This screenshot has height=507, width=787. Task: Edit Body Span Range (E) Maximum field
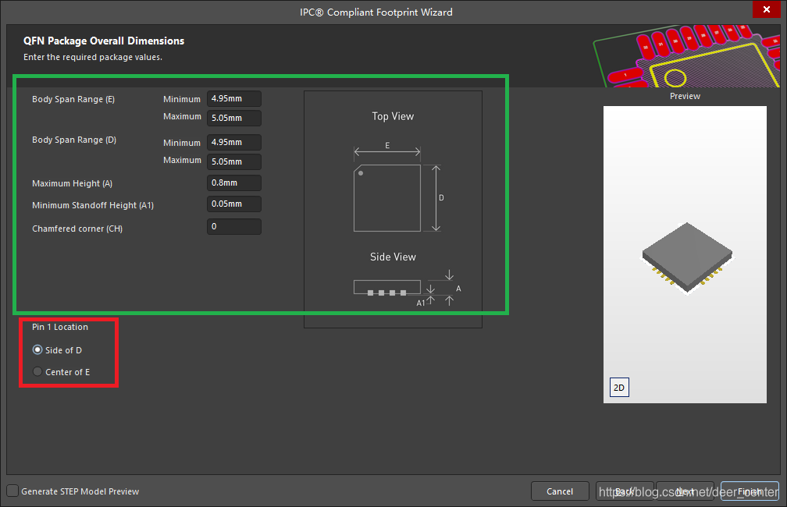click(x=233, y=119)
